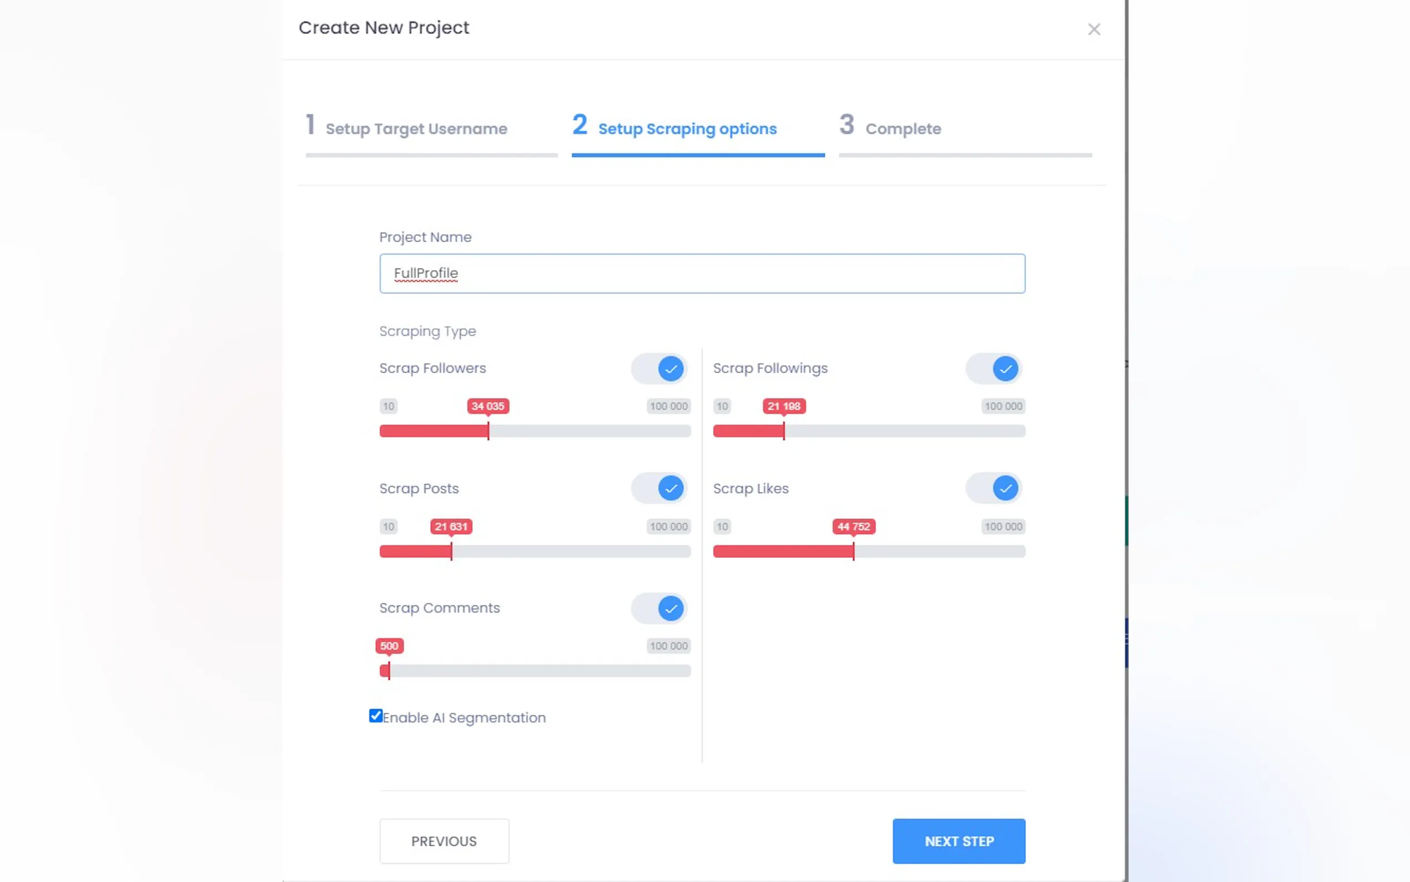Click in the Project Name field
The width and height of the screenshot is (1410, 882).
702,273
